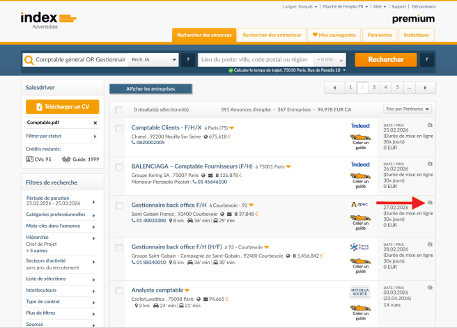
Task: Expand the Comptable Clients listing arrow
Action: pos(232,128)
